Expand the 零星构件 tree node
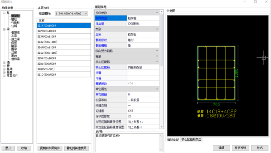 tap(4, 76)
